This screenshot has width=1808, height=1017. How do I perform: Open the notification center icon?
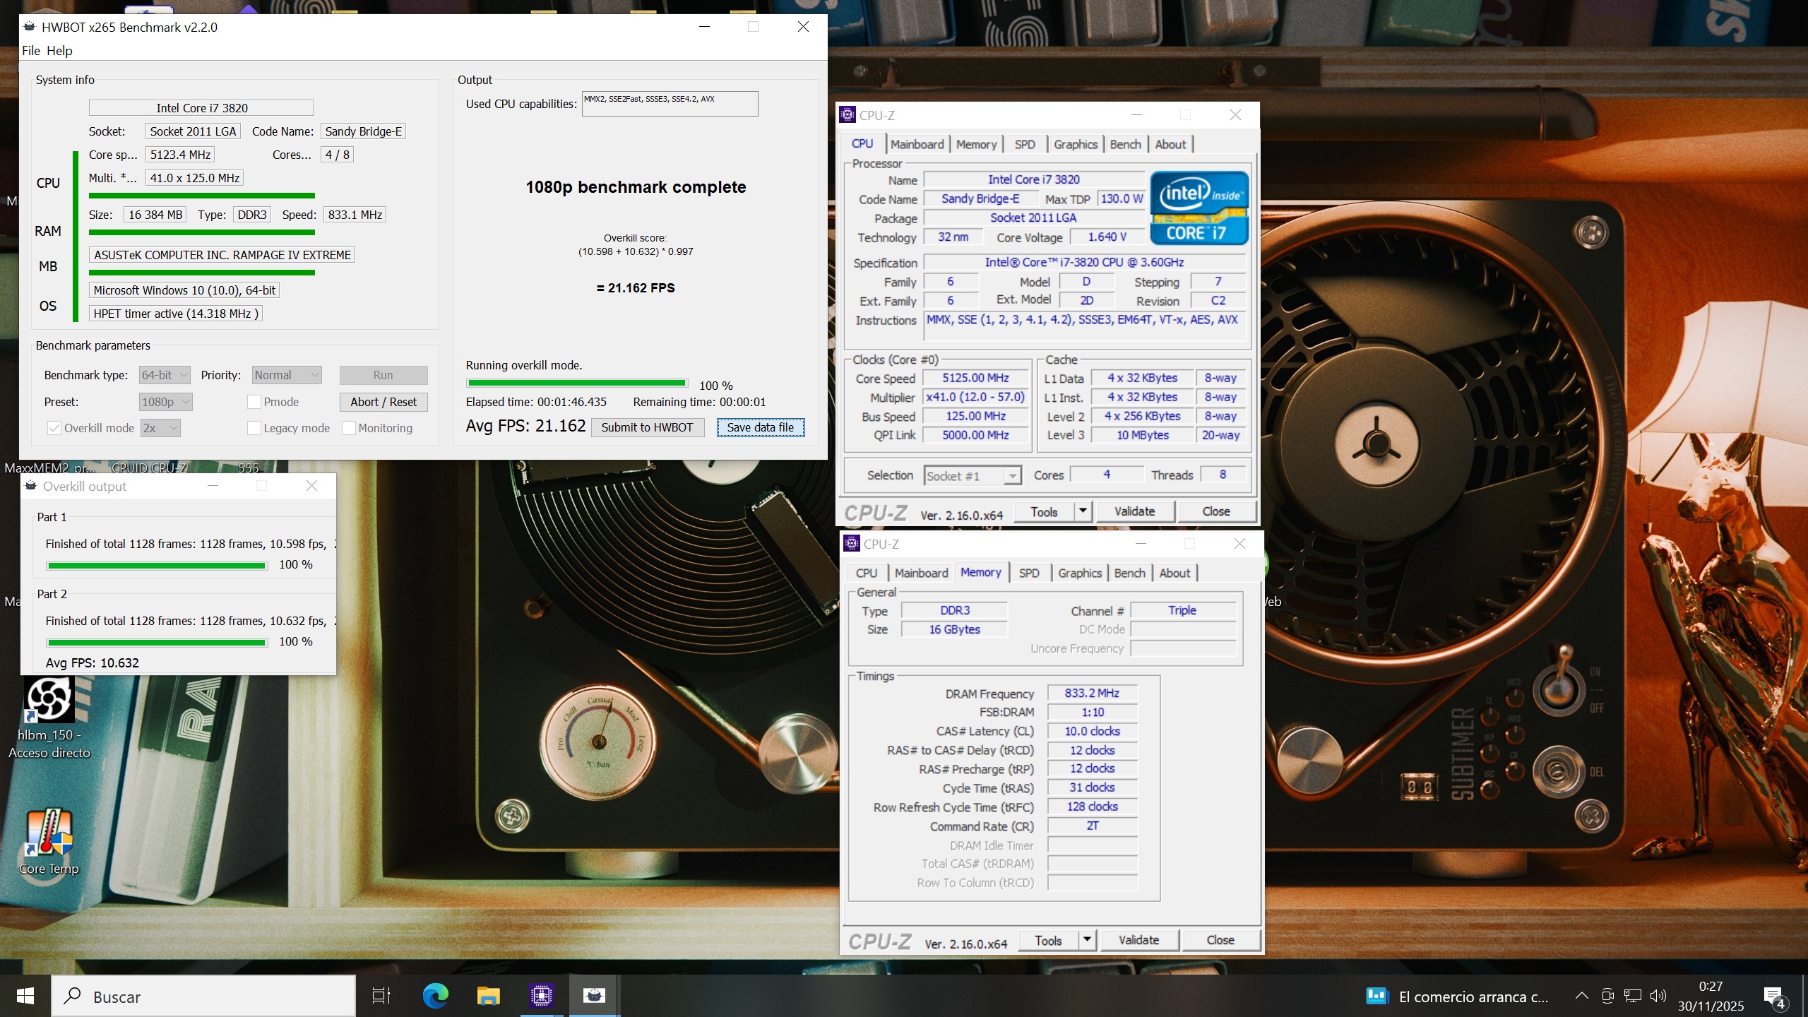(1773, 997)
